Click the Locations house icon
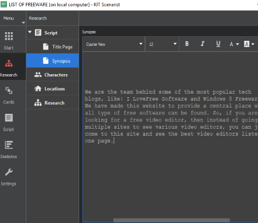Viewport: 258px width, 223px height. pos(38,89)
